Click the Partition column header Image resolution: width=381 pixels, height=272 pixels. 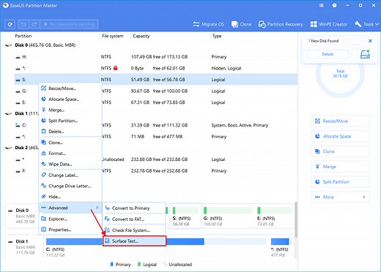click(x=23, y=36)
